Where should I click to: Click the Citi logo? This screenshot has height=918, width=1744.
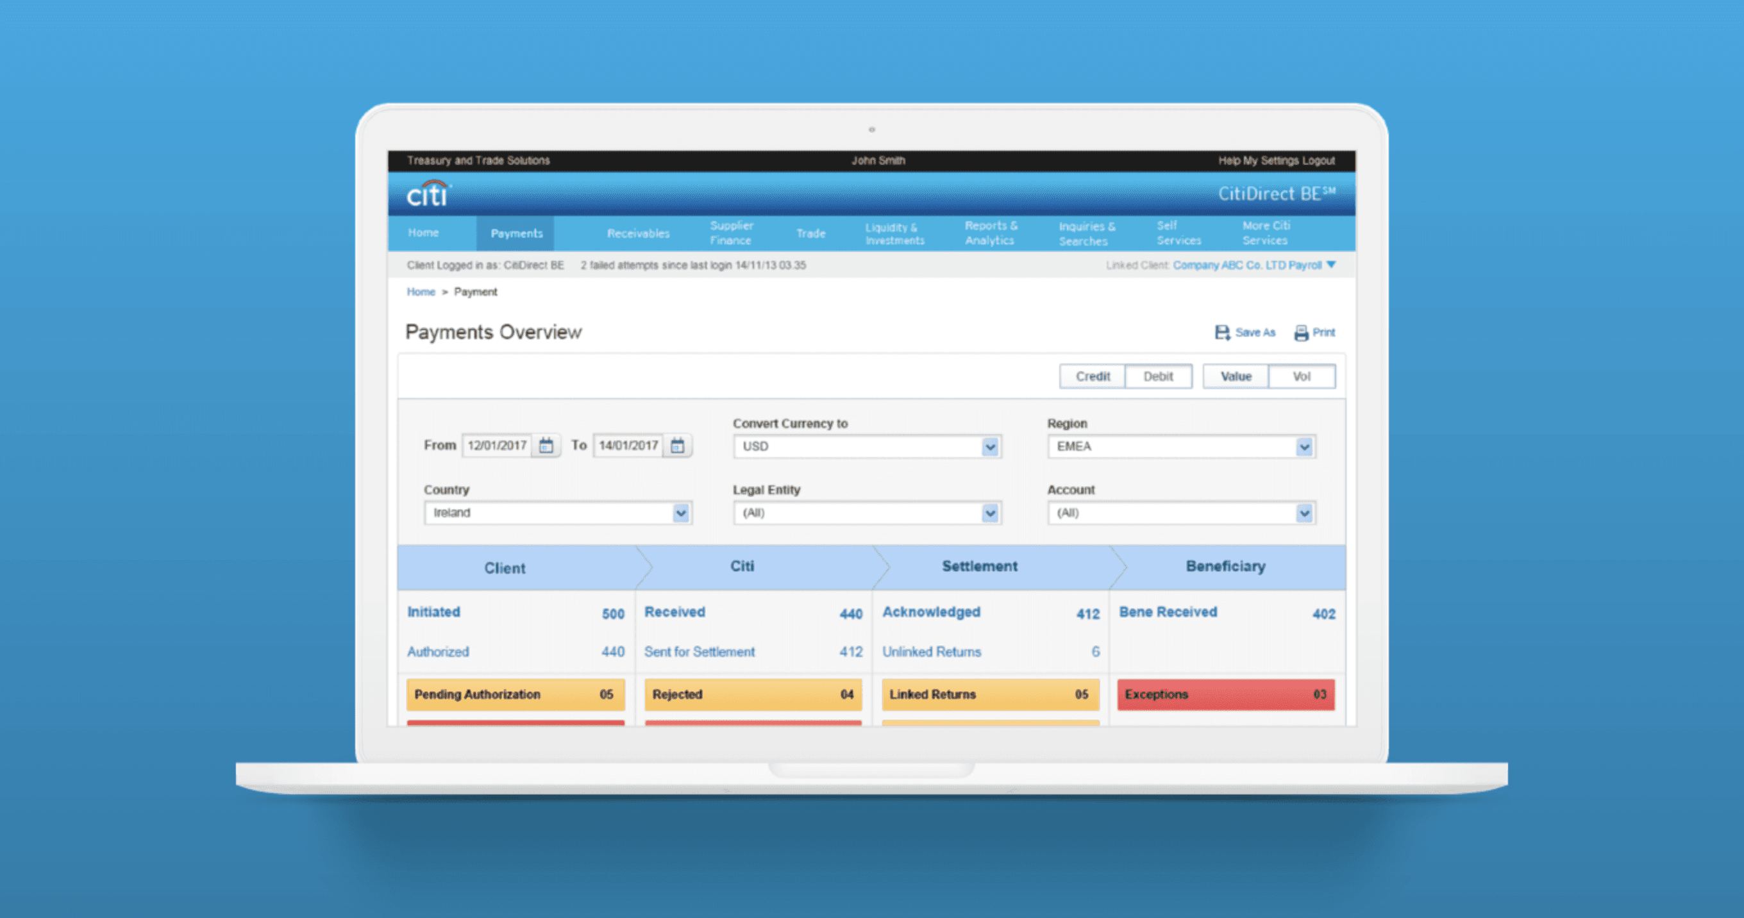click(428, 194)
